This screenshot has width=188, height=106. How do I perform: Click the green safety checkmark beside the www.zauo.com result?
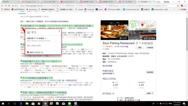[x=21, y=61]
